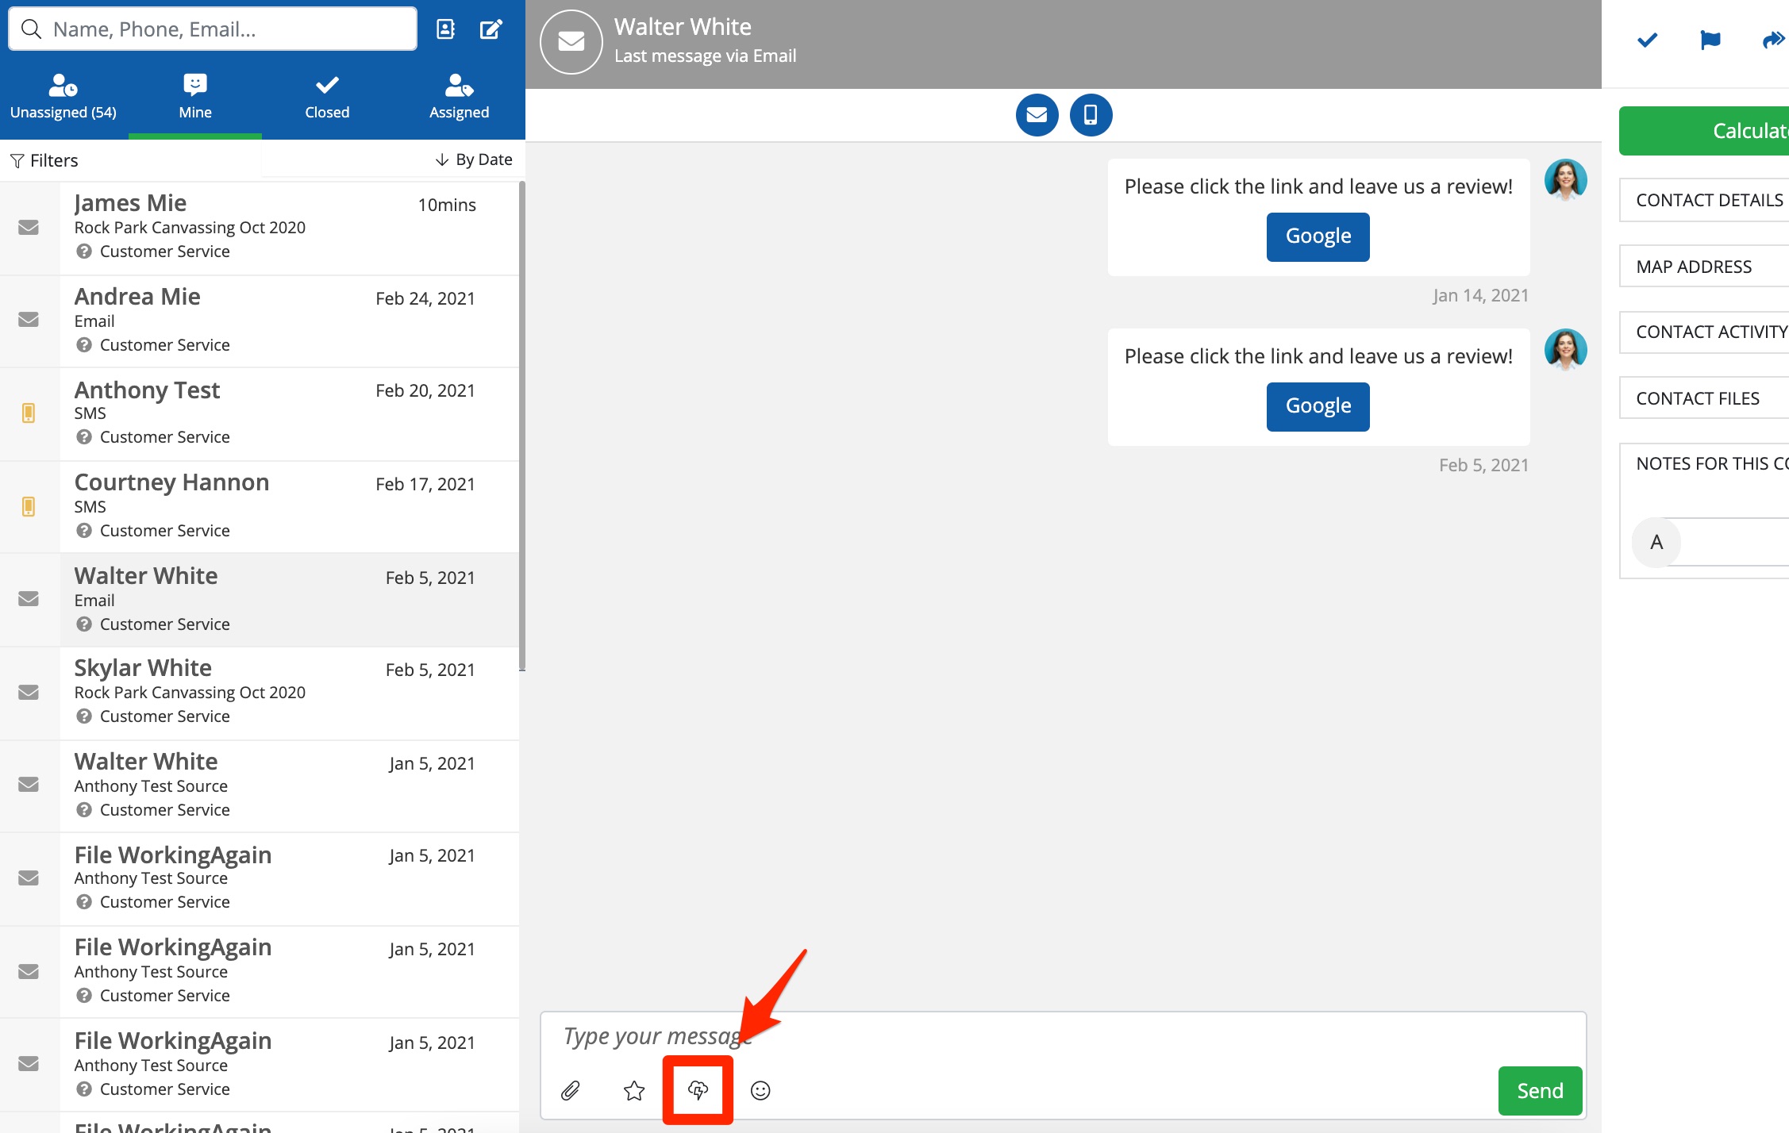
Task: Switch to the SMS phone channel button
Action: pyautogui.click(x=1091, y=115)
